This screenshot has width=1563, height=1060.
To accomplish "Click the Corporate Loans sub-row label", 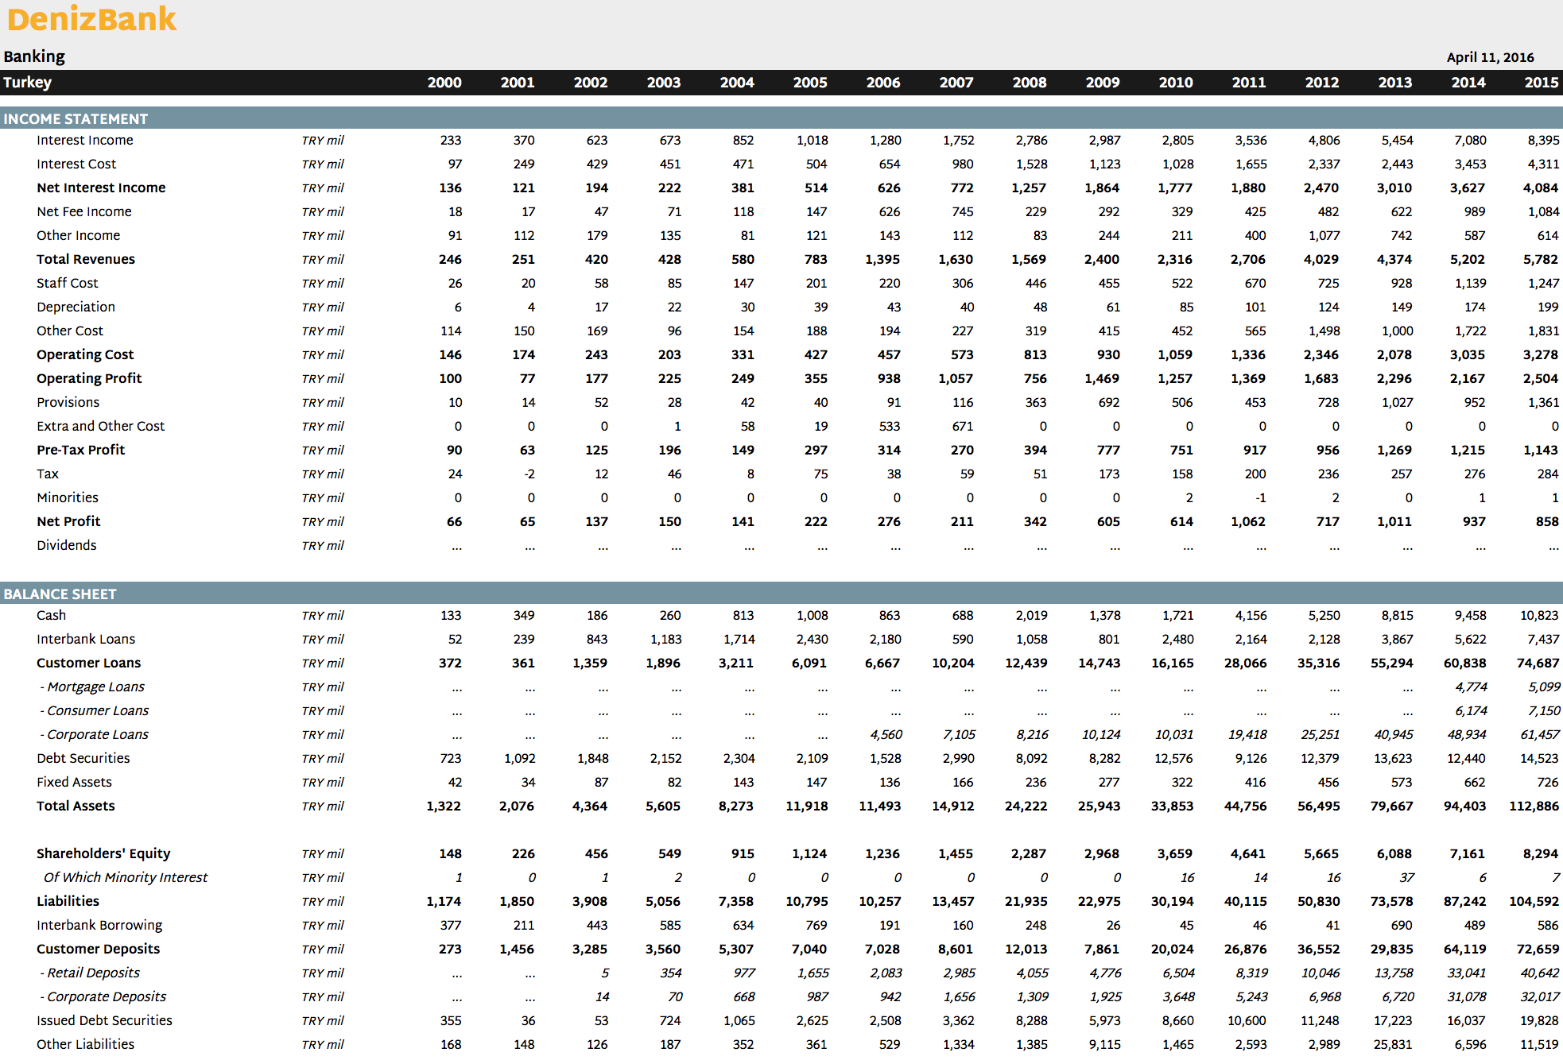I will (x=95, y=735).
